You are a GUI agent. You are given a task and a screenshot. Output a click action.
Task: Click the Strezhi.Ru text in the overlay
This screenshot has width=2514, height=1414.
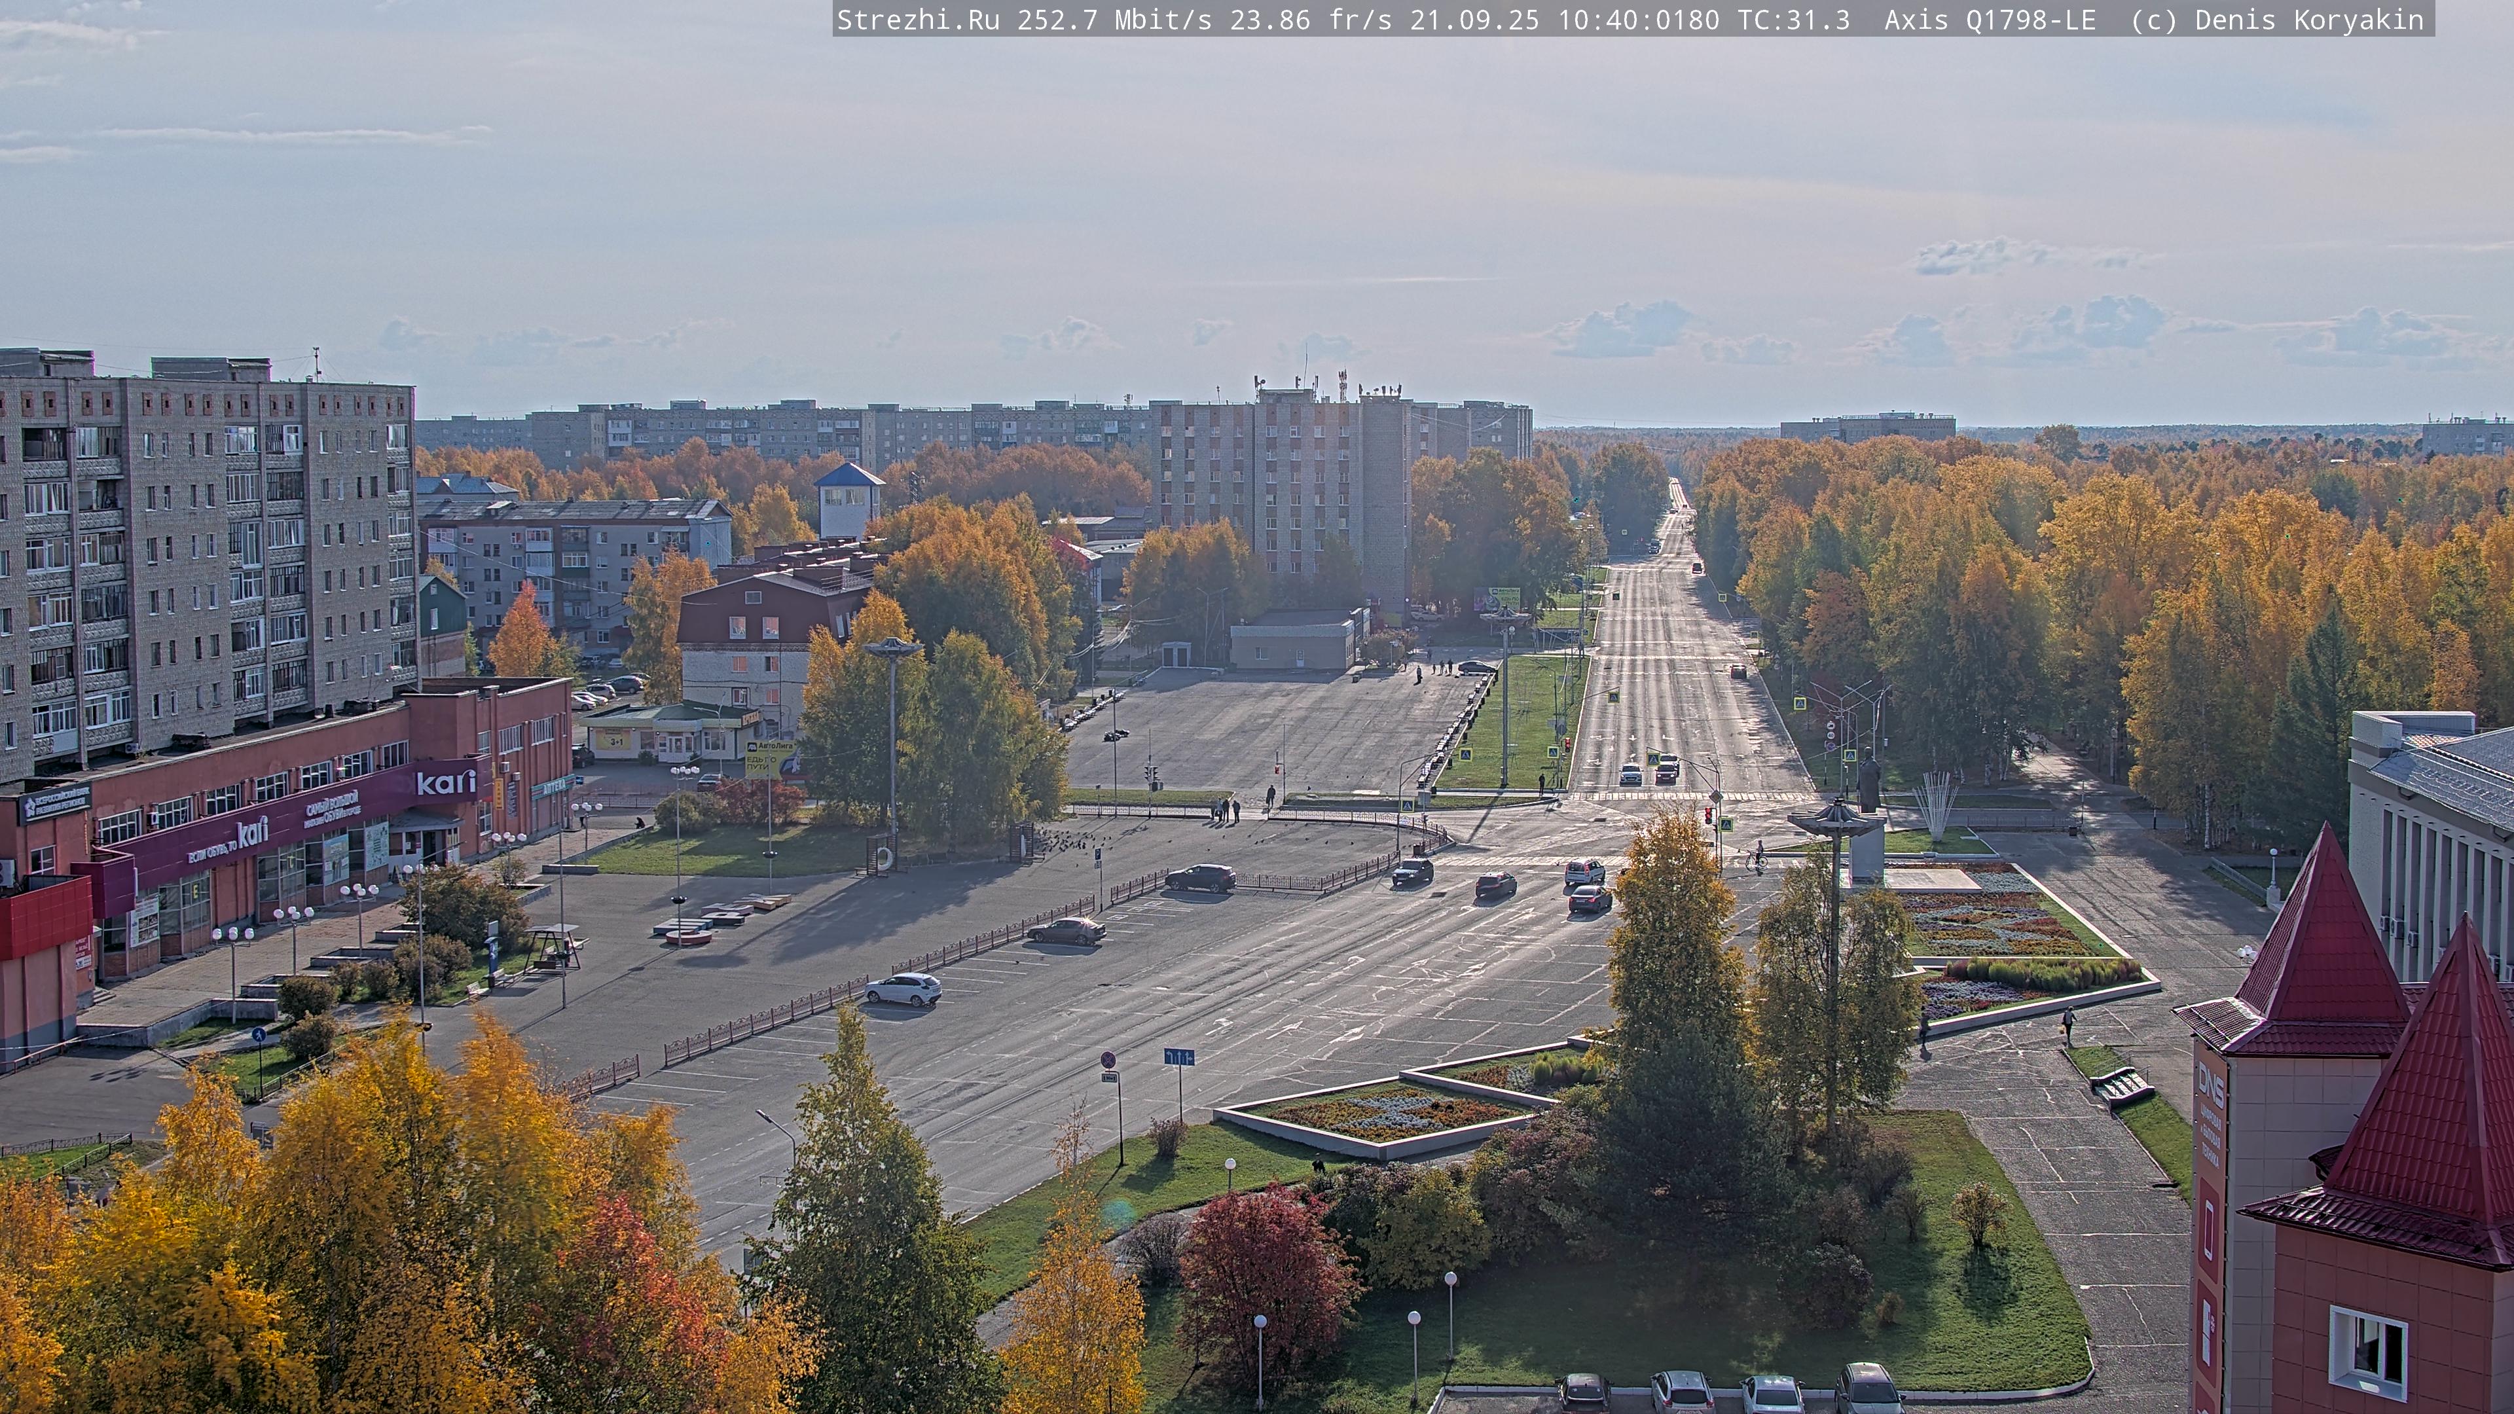(917, 20)
